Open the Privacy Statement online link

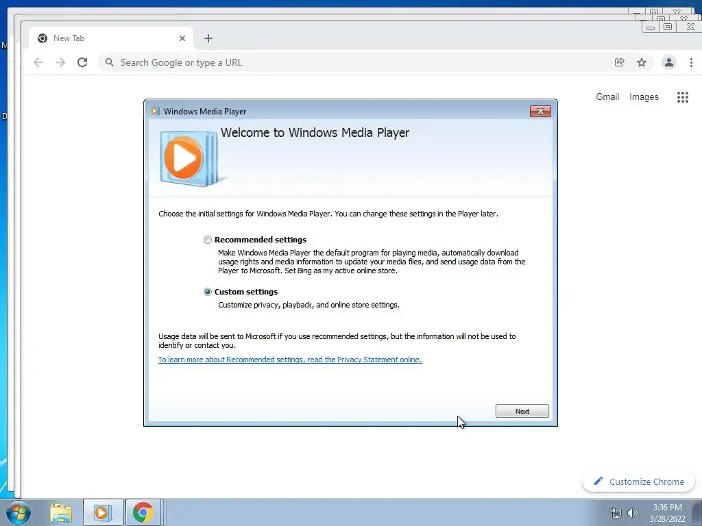pos(290,360)
